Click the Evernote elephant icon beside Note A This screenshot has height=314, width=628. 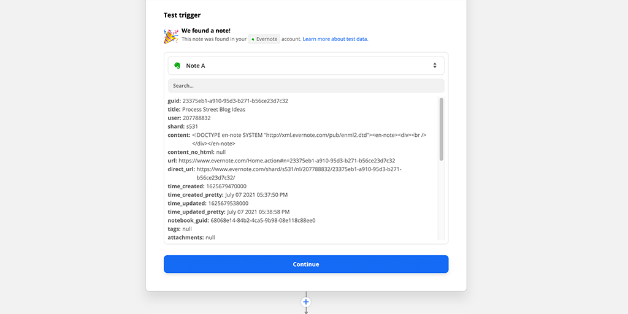[177, 66]
